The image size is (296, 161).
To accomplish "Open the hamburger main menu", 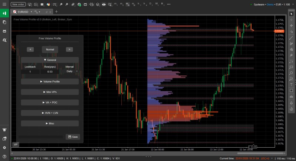I will click(x=4, y=4).
